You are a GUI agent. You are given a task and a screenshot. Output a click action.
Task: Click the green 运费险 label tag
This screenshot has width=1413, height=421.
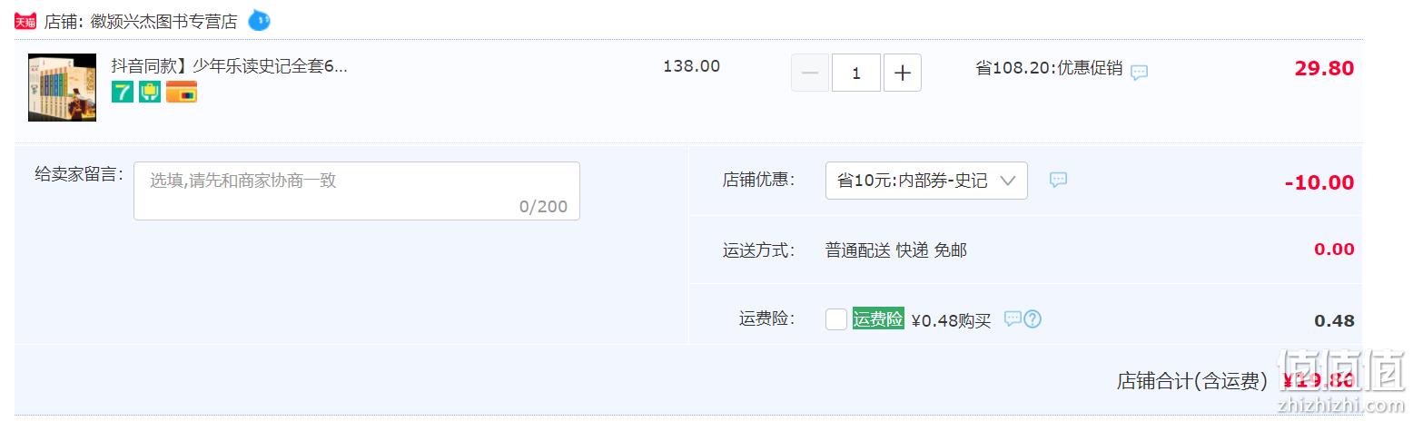(878, 318)
